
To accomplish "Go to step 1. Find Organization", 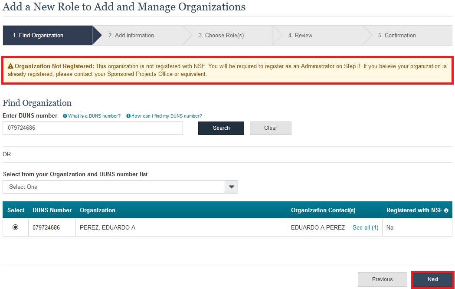I will click(38, 36).
